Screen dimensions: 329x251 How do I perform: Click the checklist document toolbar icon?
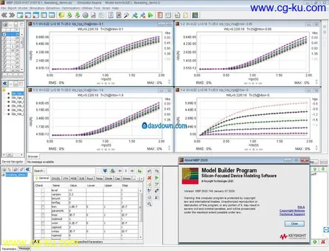(111, 15)
